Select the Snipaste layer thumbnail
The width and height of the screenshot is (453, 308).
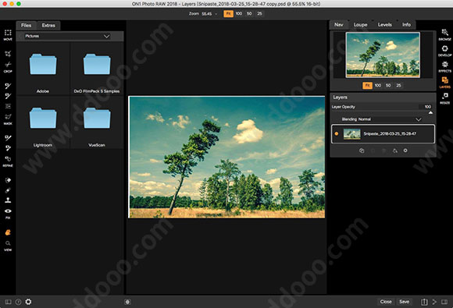[352, 134]
